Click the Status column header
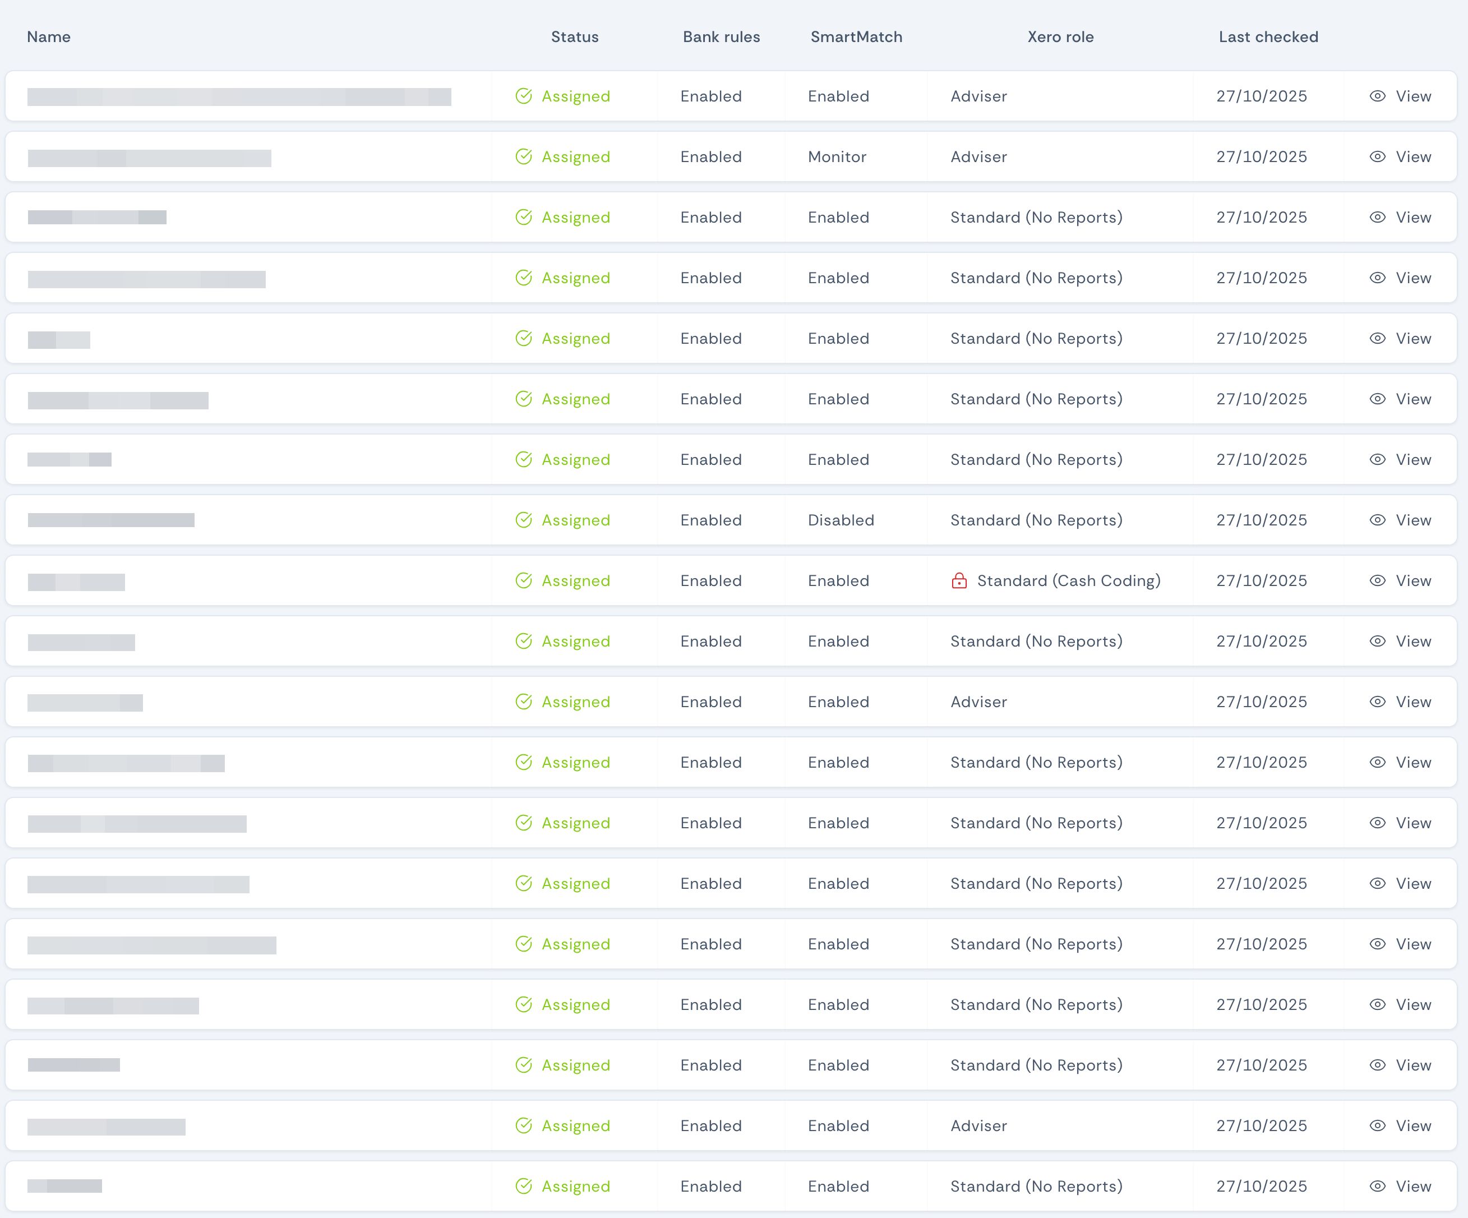Screen dimensions: 1468x1218 575,36
